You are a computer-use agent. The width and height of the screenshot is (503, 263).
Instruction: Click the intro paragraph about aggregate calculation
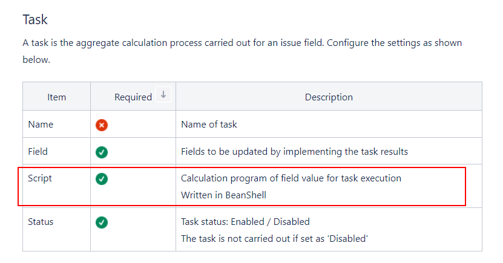click(x=242, y=51)
